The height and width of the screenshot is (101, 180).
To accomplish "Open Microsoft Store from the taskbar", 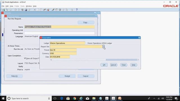I will coord(68,98).
